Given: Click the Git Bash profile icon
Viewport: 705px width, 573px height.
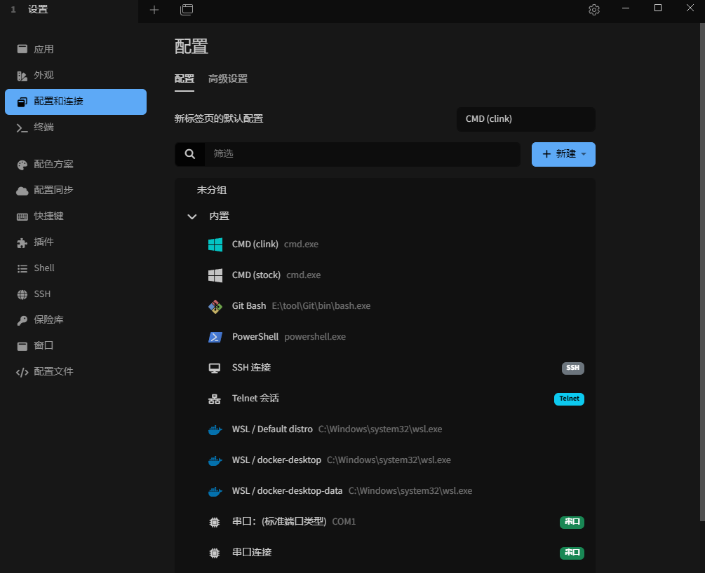Looking at the screenshot, I should tap(215, 306).
